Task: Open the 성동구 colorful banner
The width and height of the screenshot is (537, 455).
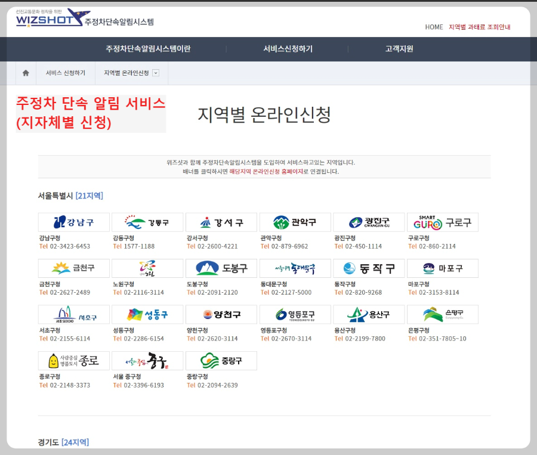Action: 147,314
